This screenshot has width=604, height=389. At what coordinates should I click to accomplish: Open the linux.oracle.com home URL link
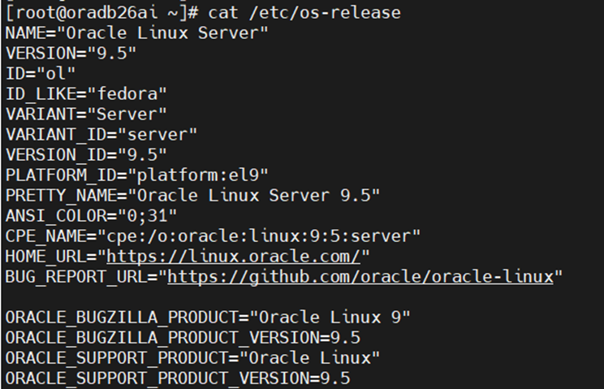tap(234, 257)
